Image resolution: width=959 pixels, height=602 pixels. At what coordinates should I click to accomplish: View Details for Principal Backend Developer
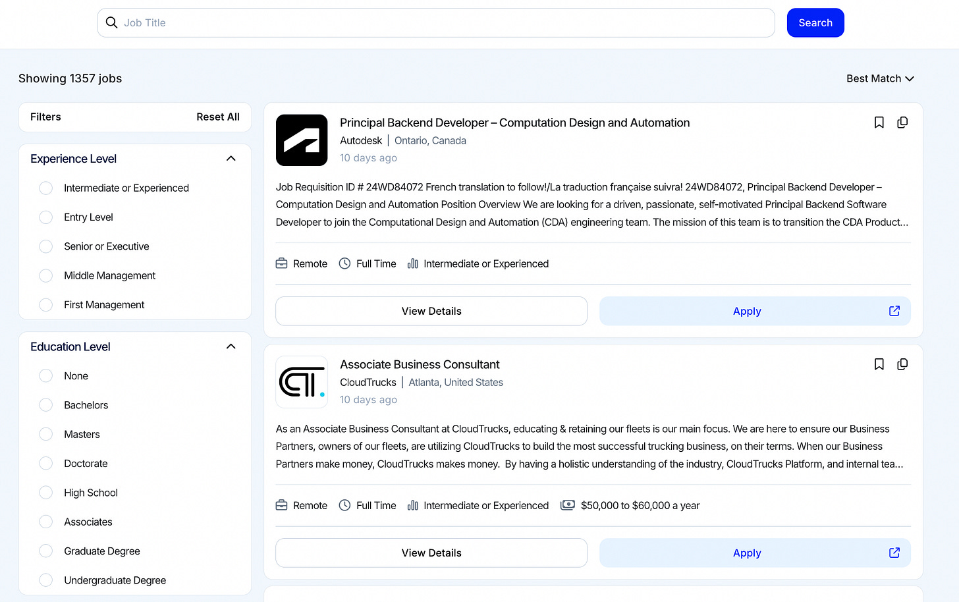(431, 311)
